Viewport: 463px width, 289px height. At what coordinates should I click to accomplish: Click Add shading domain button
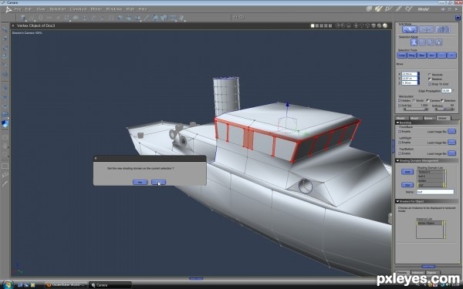tap(407, 172)
